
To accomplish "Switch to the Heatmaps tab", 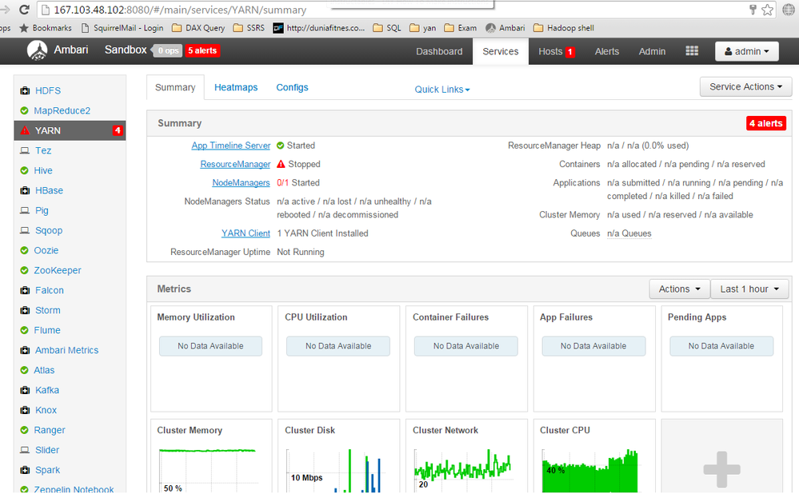I will [236, 88].
